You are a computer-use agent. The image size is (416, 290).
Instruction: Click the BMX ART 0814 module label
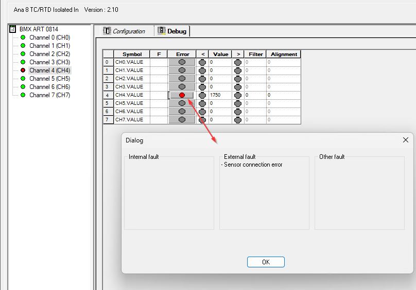pyautogui.click(x=39, y=29)
